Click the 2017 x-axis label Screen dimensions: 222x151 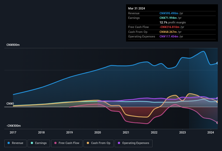[13, 132]
